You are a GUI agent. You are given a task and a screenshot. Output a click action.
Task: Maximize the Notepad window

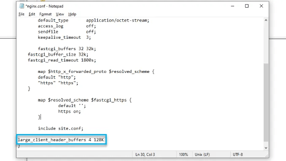click(x=247, y=6)
